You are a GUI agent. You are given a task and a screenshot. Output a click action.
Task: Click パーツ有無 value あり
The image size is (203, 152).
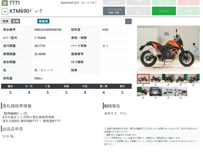[105, 46]
